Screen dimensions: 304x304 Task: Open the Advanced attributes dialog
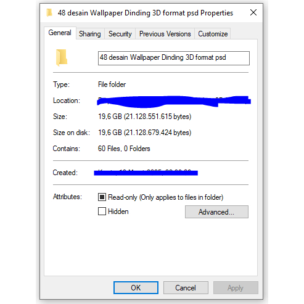pyautogui.click(x=216, y=212)
